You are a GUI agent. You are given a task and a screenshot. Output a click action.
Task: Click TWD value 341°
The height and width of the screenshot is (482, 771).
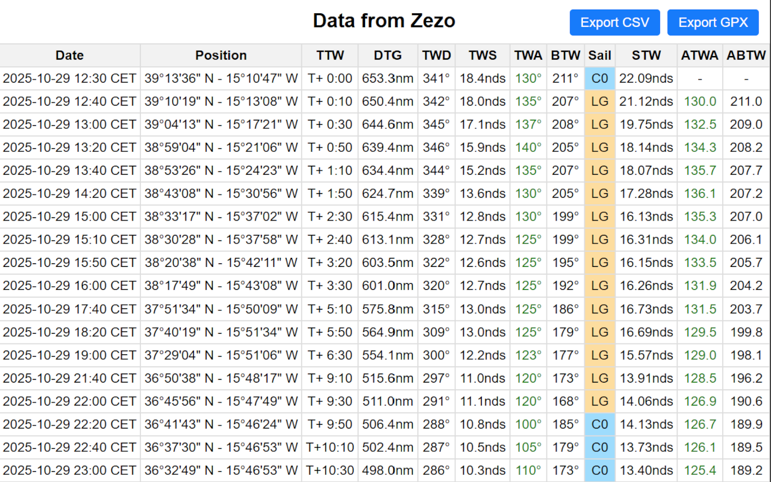[x=437, y=78]
